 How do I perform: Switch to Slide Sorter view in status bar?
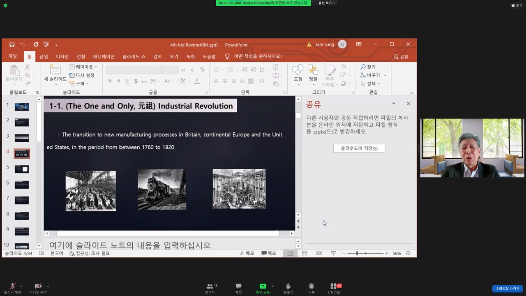tap(305, 253)
